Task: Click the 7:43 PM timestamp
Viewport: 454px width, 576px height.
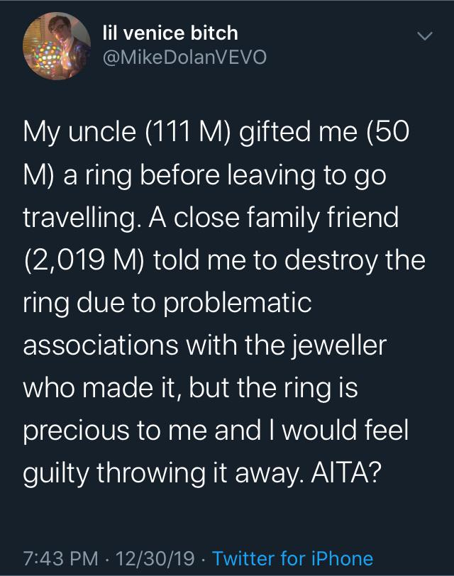Action: pyautogui.click(x=61, y=558)
